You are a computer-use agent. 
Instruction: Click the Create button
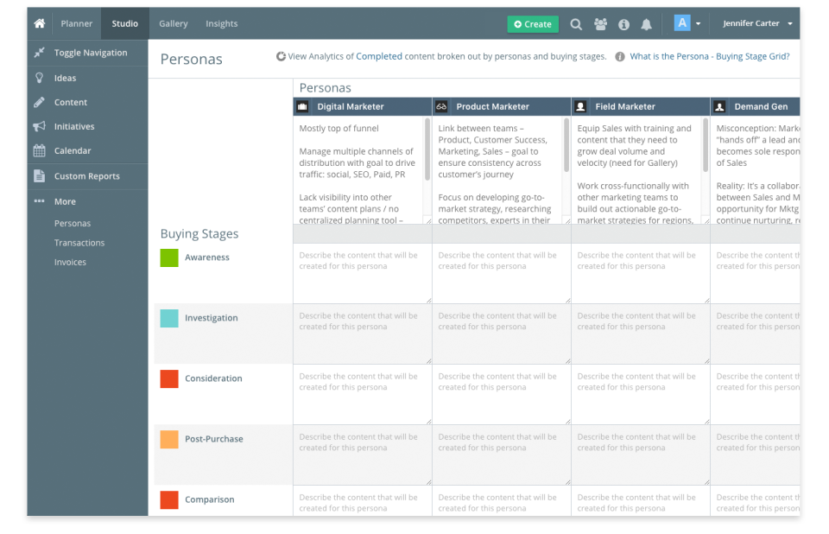click(x=533, y=23)
